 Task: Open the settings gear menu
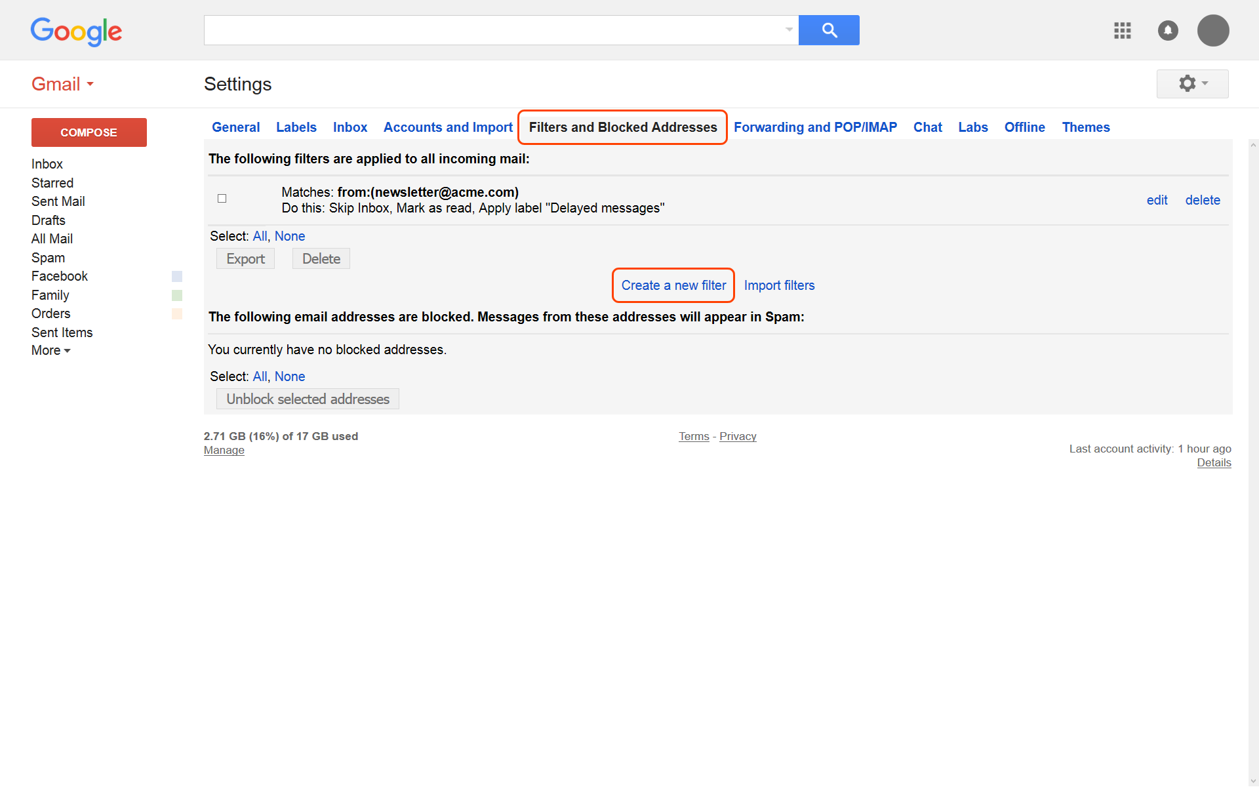coord(1193,84)
